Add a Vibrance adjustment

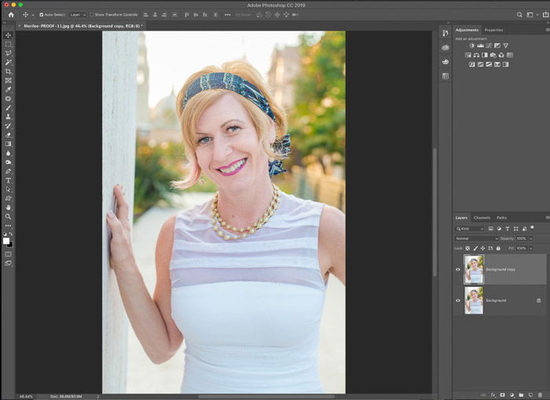(x=505, y=46)
